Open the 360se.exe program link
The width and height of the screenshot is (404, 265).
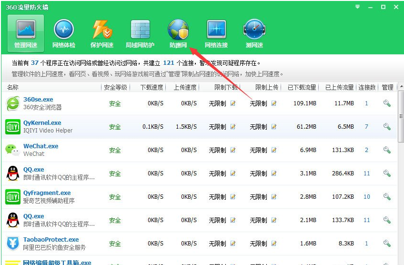point(38,100)
